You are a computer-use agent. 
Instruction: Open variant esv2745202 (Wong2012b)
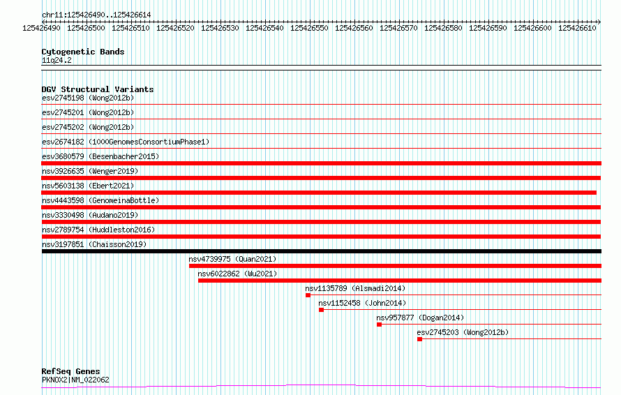click(88, 127)
